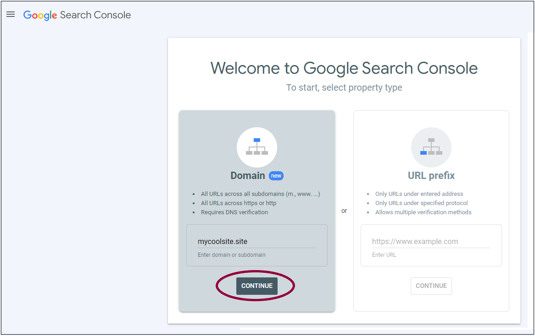Click Continue under the Domain option
535x336 pixels.
pos(257,286)
